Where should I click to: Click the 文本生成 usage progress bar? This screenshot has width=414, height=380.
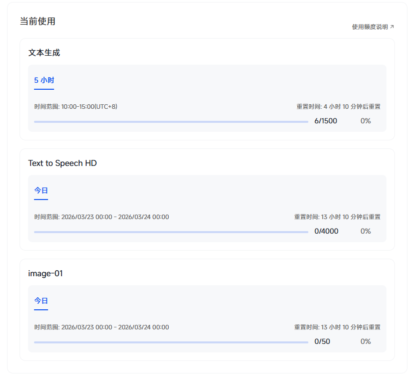(x=171, y=122)
